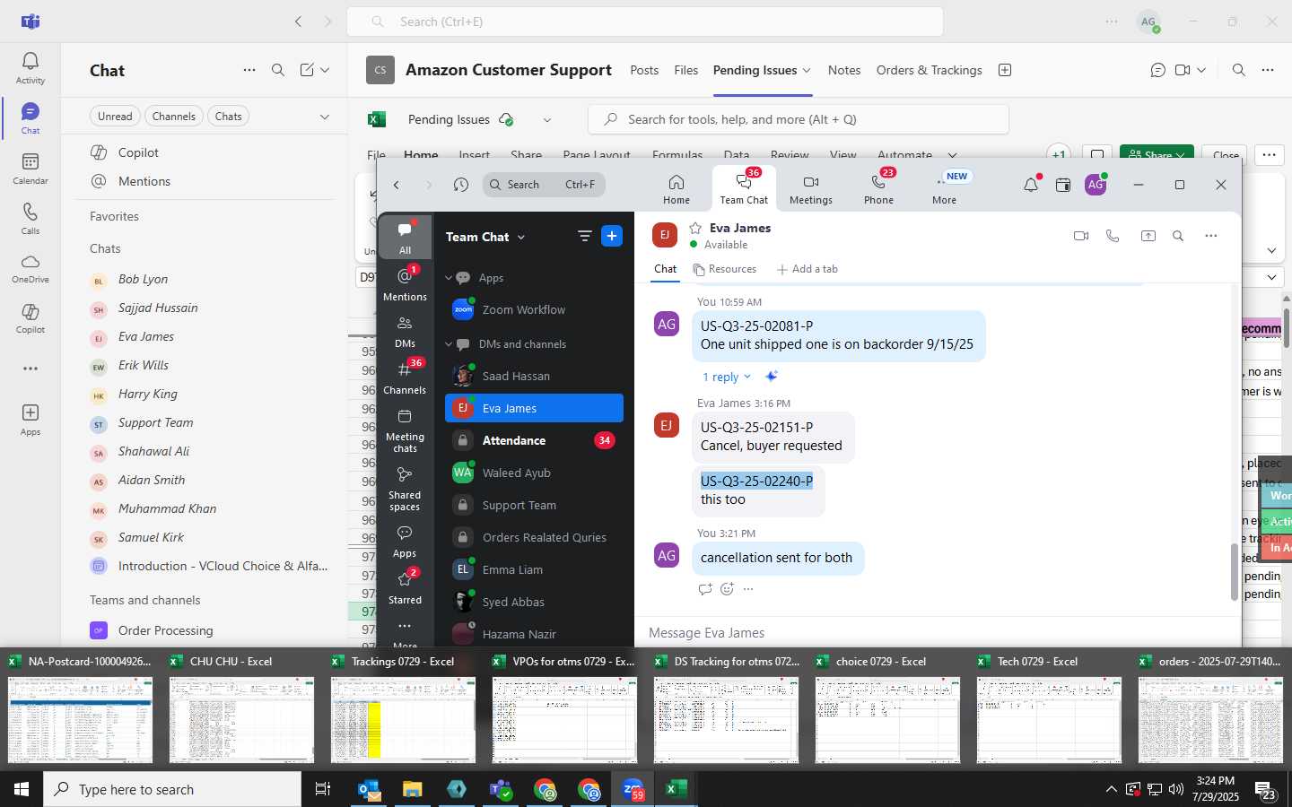The image size is (1292, 807).
Task: Open the Pending Issues tab dropdown
Action: click(807, 70)
